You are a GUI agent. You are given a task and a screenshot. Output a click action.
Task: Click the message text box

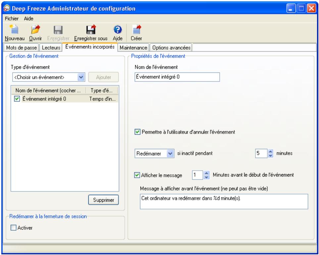[224, 201]
